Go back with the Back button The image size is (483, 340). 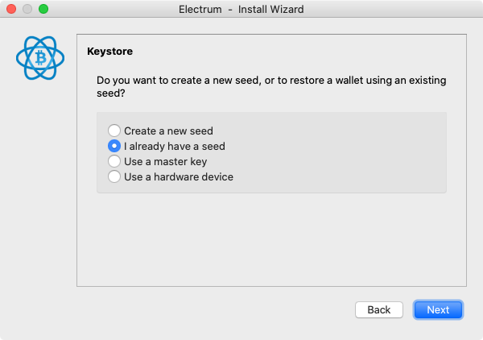pos(379,310)
